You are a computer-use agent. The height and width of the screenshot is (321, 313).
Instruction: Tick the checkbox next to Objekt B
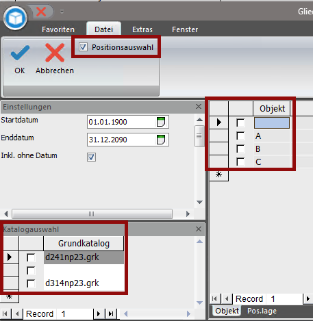tap(240, 149)
